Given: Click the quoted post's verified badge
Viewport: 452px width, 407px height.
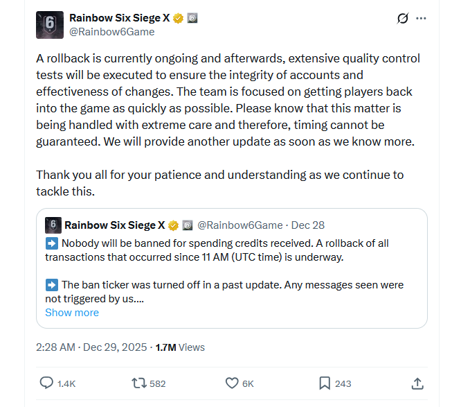Looking at the screenshot, I should 173,225.
